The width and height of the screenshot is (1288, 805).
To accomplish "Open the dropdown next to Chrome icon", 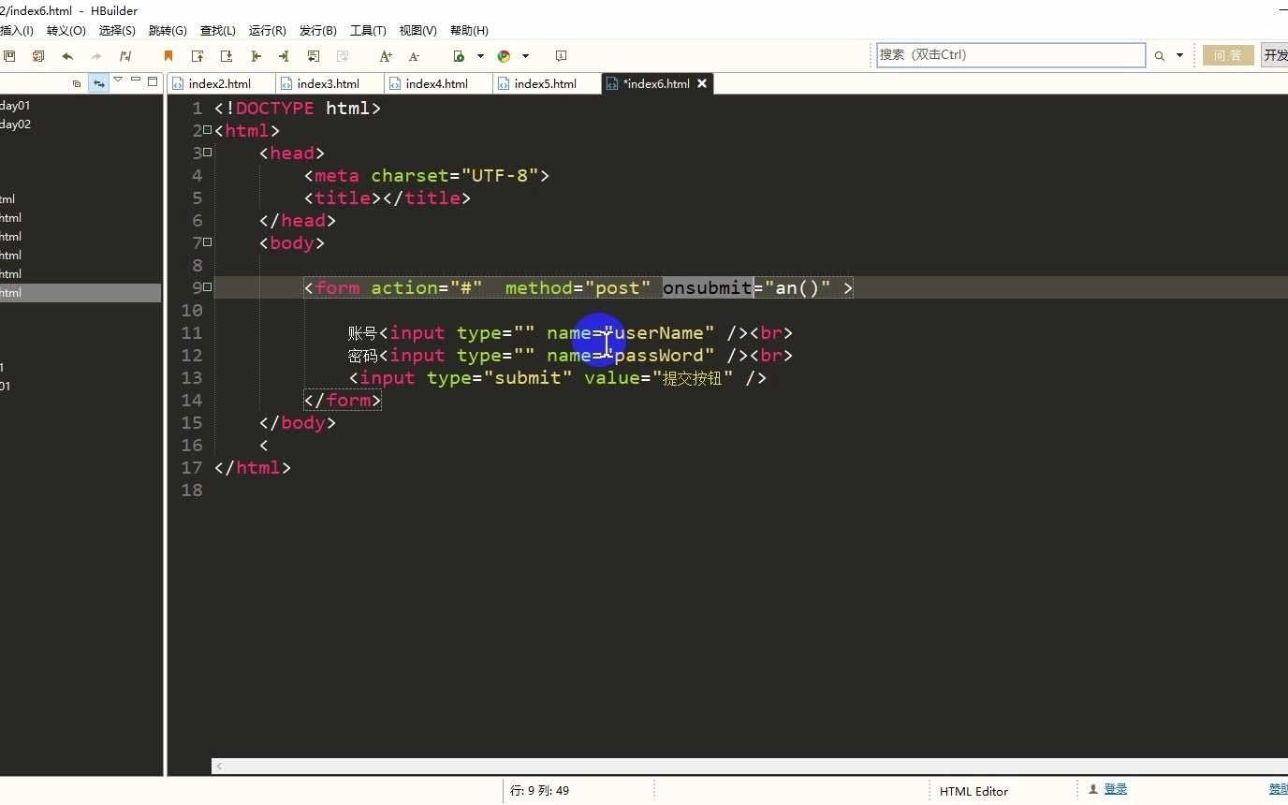I will [525, 56].
